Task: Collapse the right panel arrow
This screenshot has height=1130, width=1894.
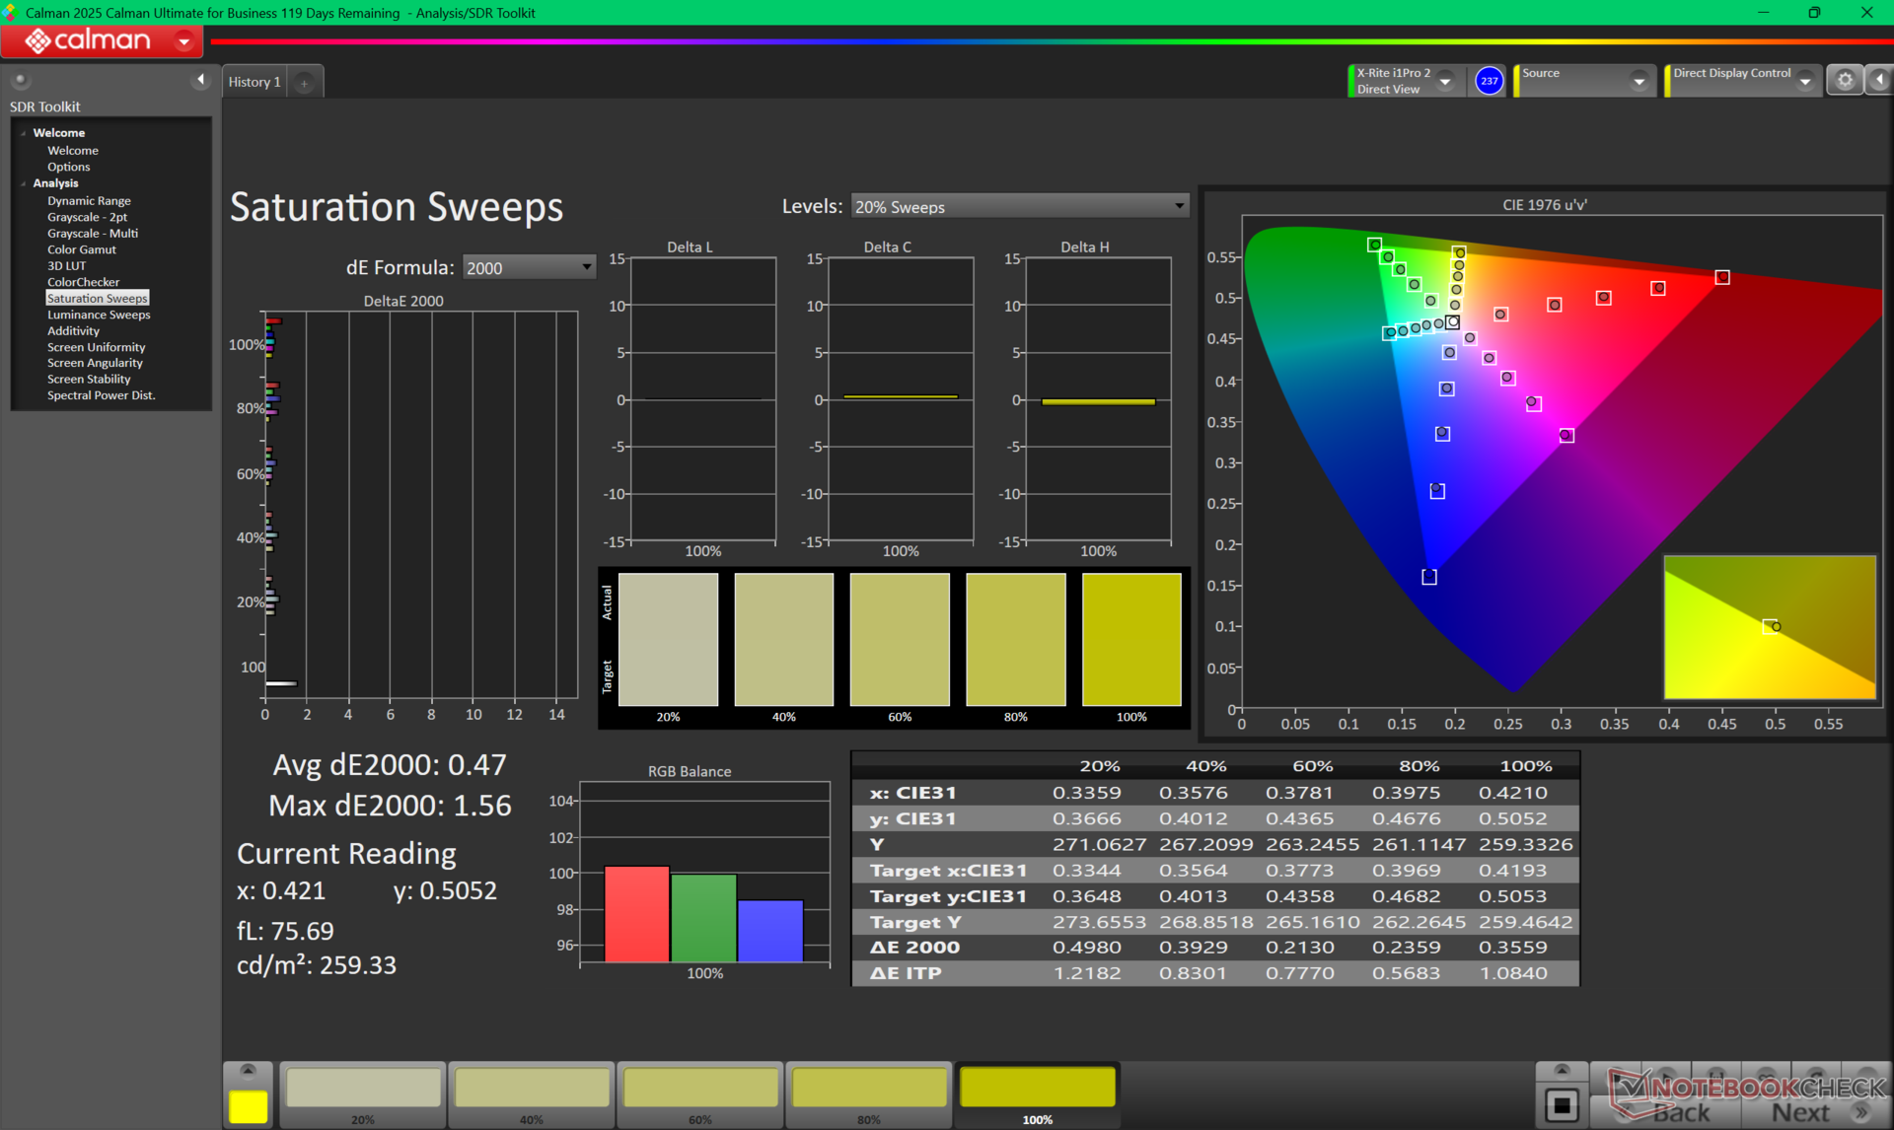Action: point(1879,81)
